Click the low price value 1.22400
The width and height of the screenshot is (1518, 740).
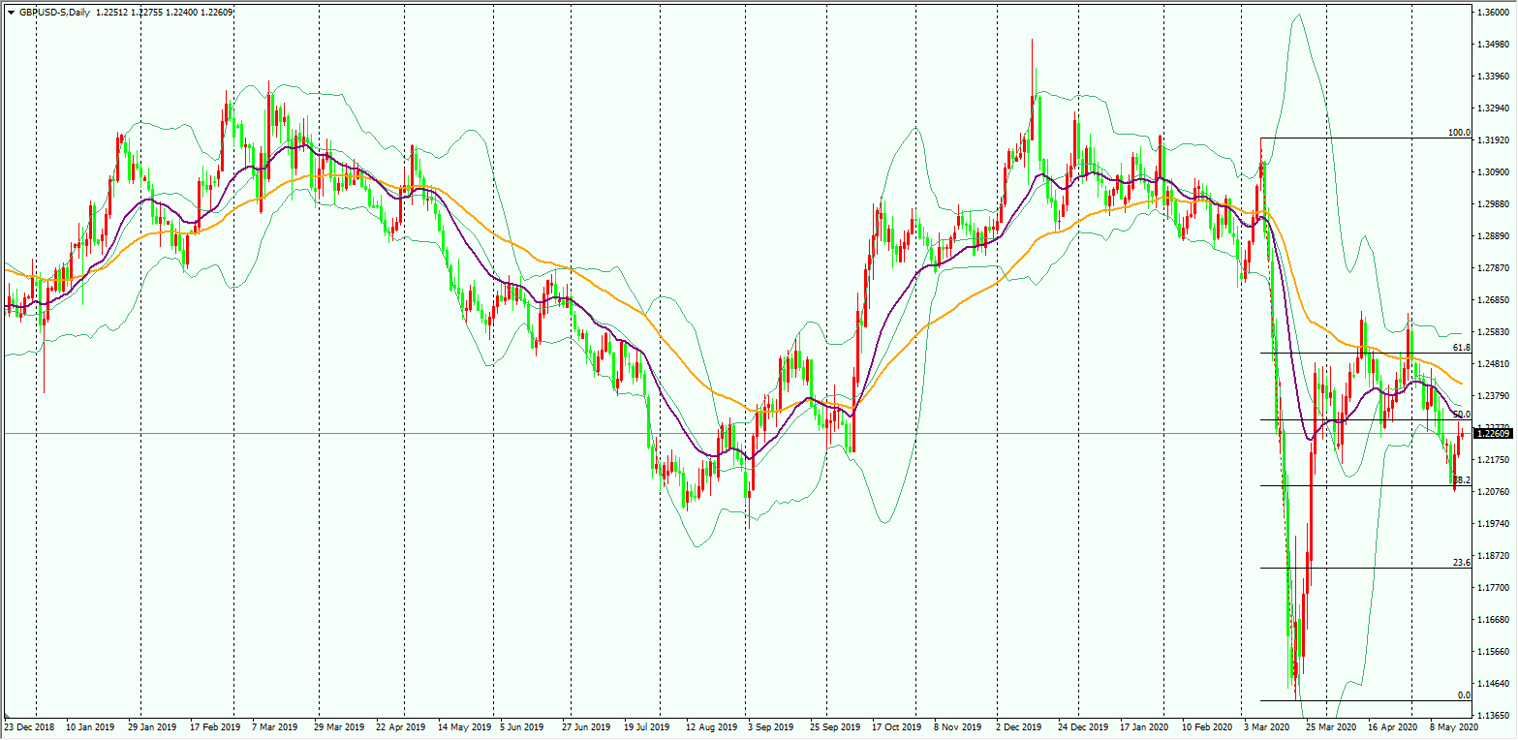pyautogui.click(x=182, y=12)
